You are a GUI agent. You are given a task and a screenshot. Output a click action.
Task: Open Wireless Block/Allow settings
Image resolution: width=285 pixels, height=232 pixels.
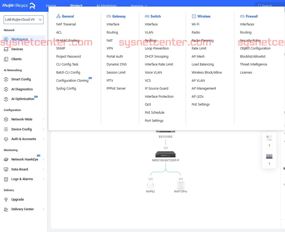(207, 73)
